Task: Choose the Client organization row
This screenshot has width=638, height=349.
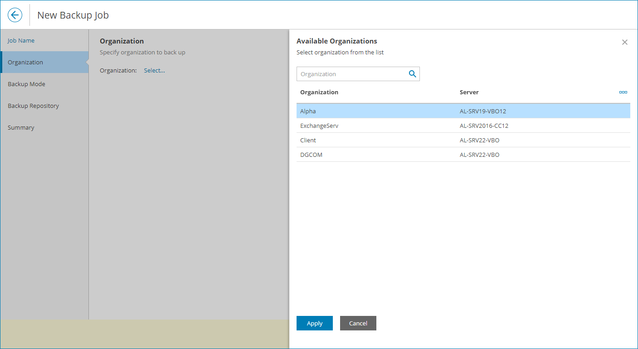Action: pos(308,140)
